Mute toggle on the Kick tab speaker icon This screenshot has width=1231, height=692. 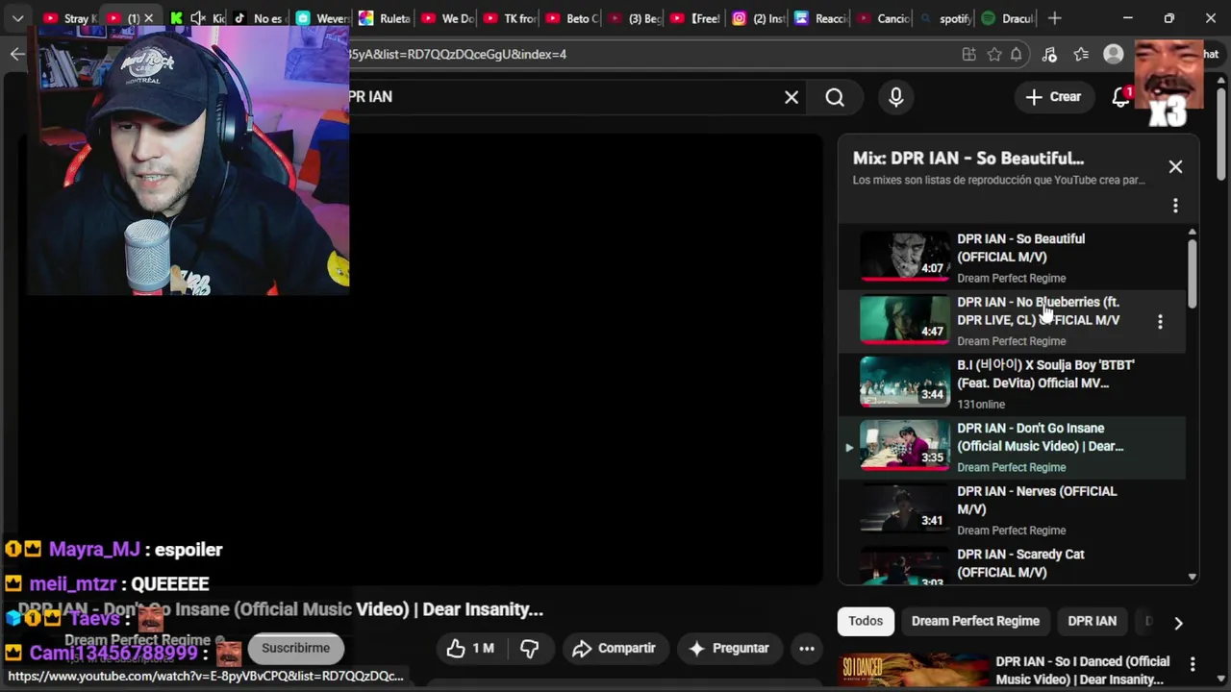pyautogui.click(x=198, y=18)
